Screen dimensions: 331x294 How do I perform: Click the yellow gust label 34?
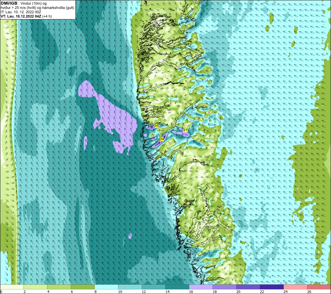[162, 139]
